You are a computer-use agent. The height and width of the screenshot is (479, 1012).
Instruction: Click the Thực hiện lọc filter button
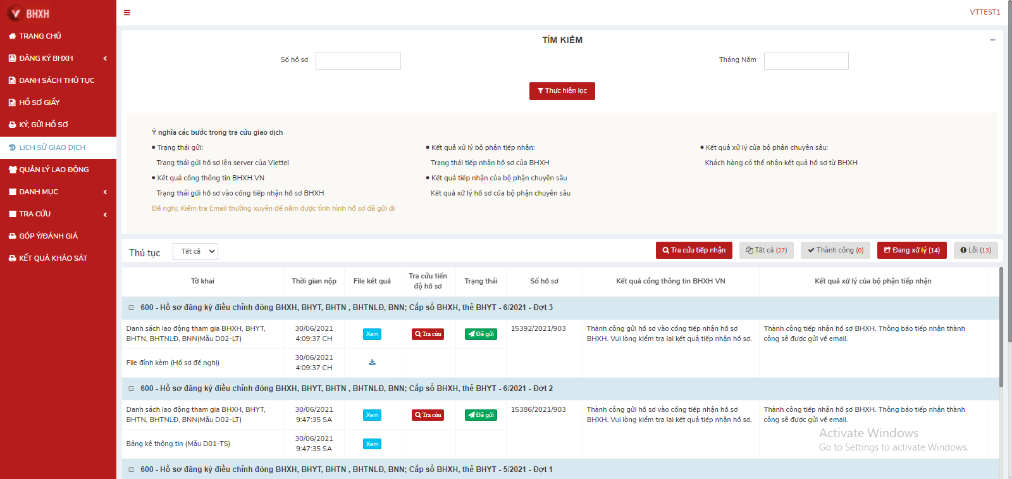[562, 91]
